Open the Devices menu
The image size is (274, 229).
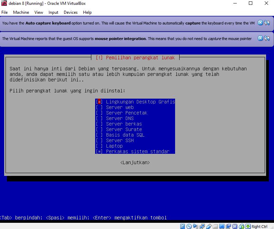click(71, 12)
